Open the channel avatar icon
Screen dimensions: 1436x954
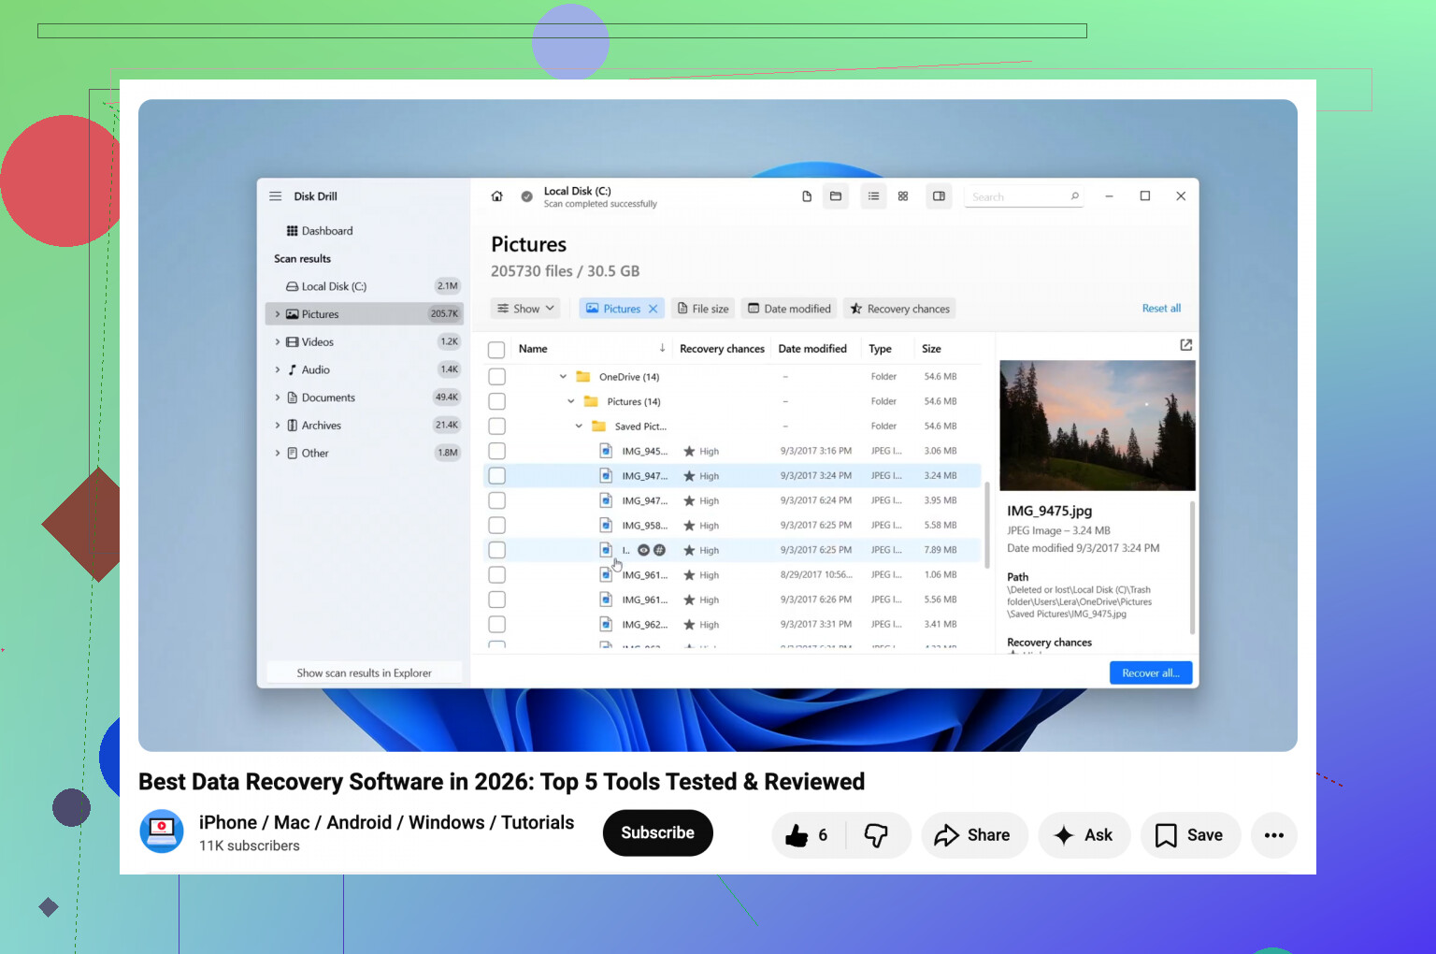(162, 831)
